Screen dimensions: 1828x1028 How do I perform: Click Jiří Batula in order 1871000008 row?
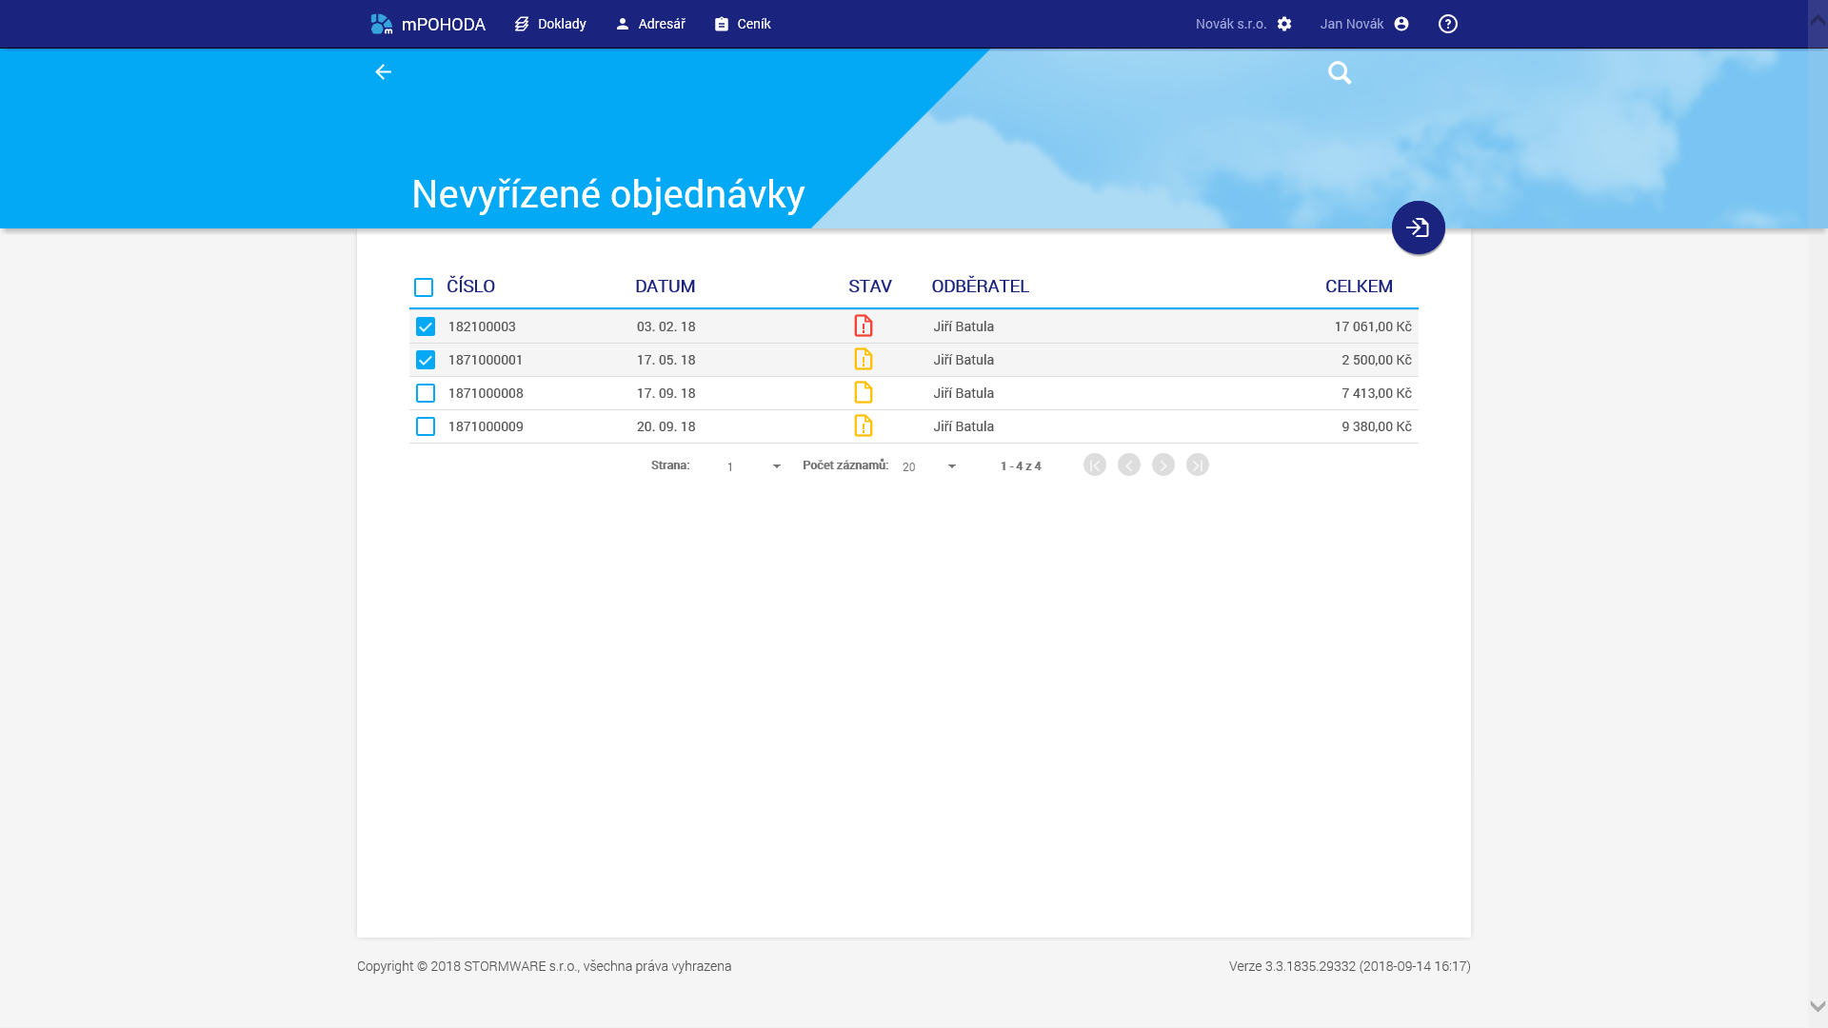tap(964, 393)
